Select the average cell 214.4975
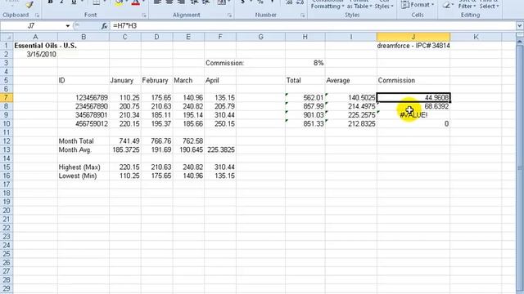This screenshot has height=294, width=524. pos(351,106)
